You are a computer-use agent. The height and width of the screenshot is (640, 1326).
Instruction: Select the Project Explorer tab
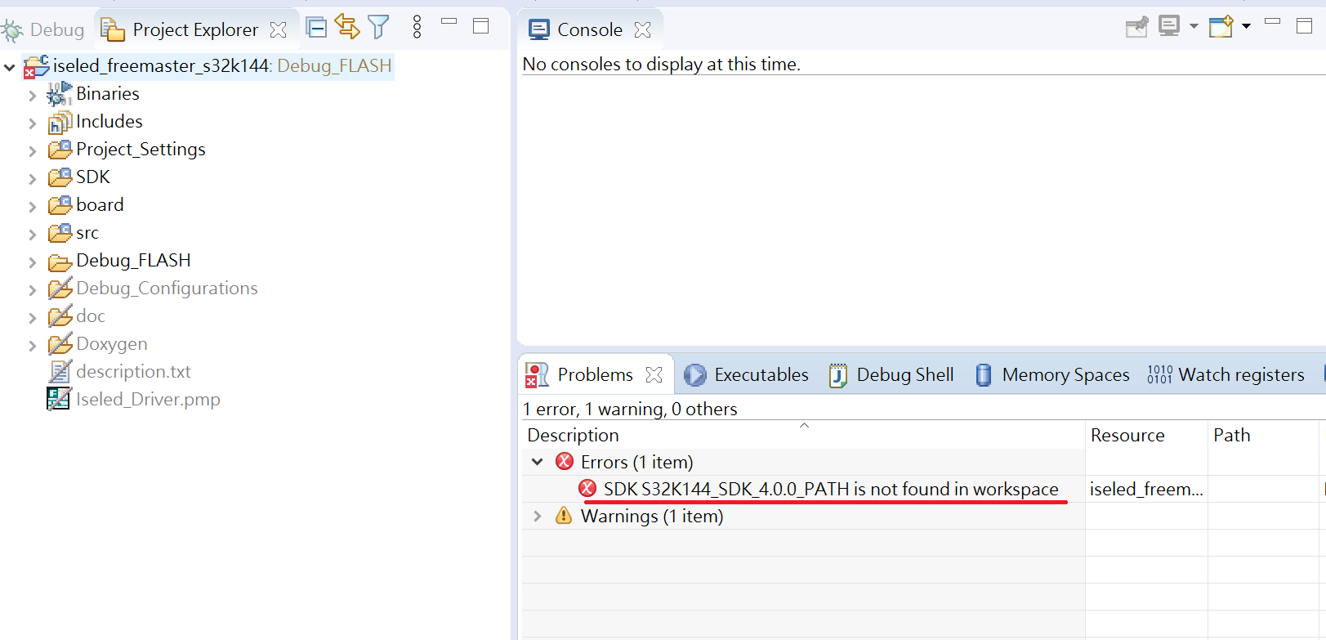click(x=195, y=30)
